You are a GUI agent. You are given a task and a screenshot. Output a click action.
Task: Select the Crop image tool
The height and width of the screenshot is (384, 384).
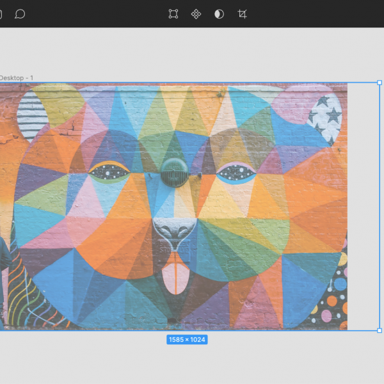point(243,13)
